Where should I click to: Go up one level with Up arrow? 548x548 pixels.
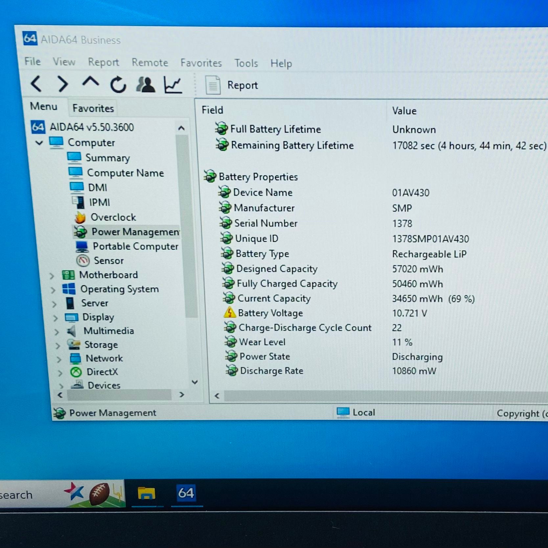coord(90,83)
